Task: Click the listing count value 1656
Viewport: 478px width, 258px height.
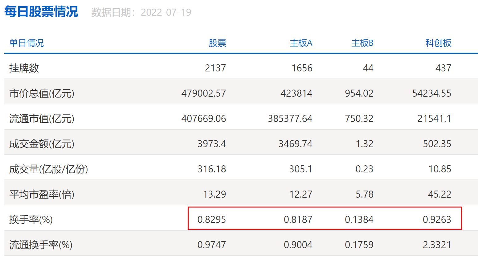Action: (302, 68)
